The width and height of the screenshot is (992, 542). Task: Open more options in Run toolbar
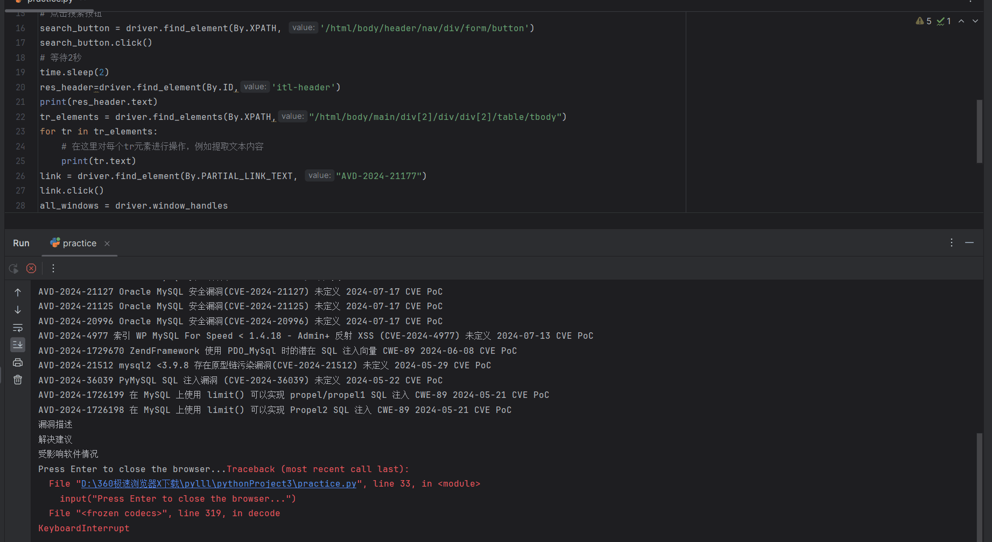[53, 268]
